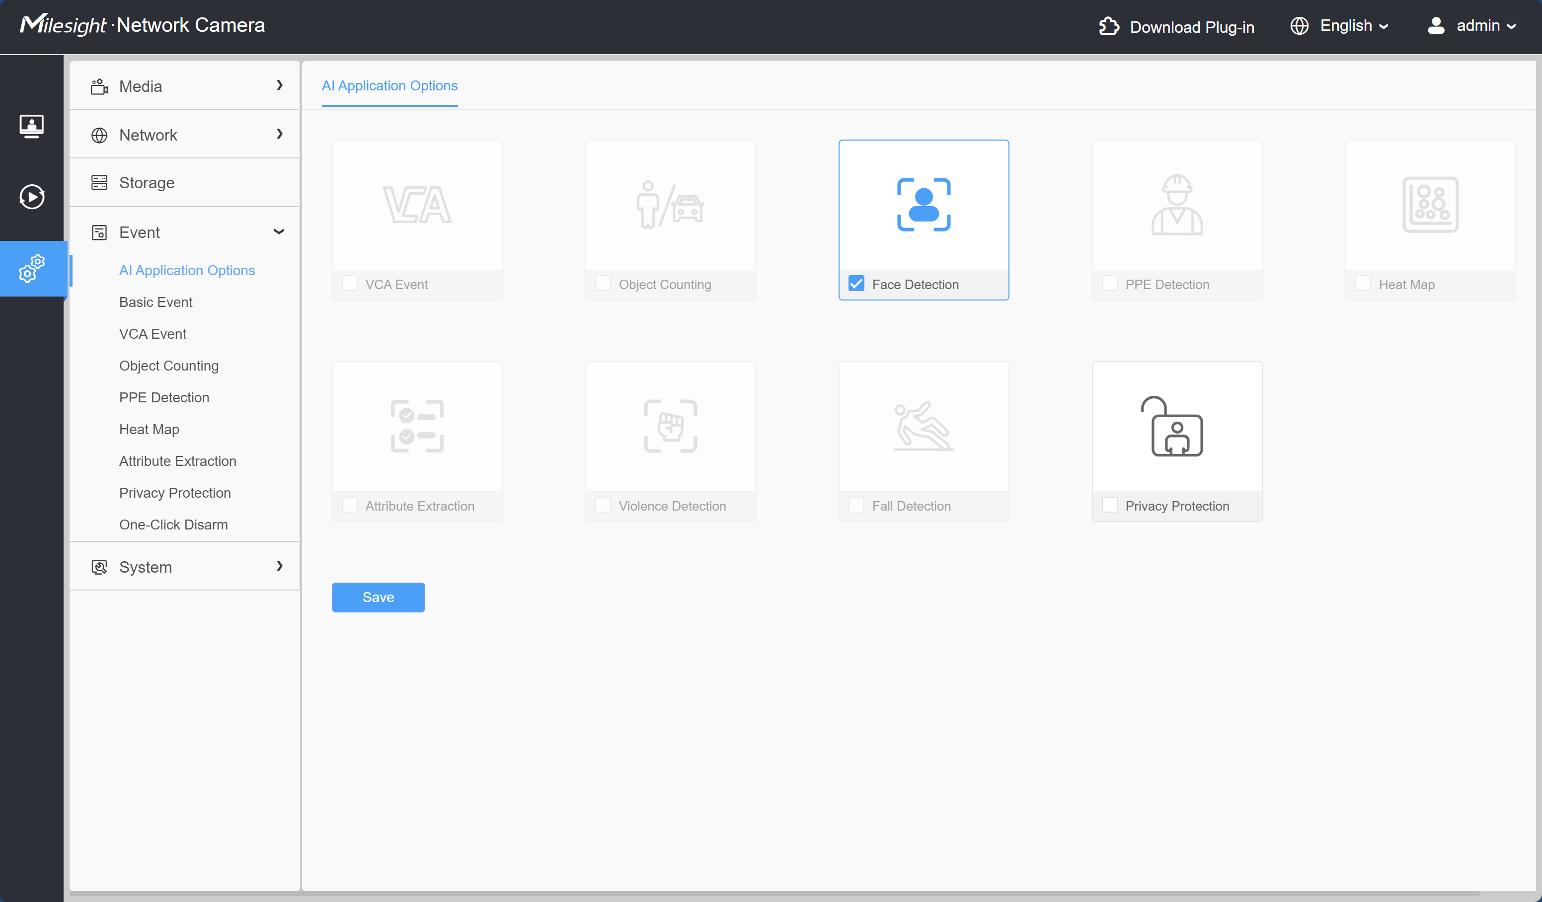1542x902 pixels.
Task: Select the AI Application Options tab
Action: pyautogui.click(x=390, y=85)
